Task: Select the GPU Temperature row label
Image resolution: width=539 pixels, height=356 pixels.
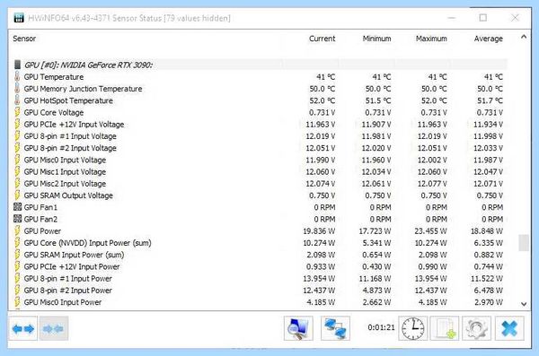Action: click(x=54, y=77)
